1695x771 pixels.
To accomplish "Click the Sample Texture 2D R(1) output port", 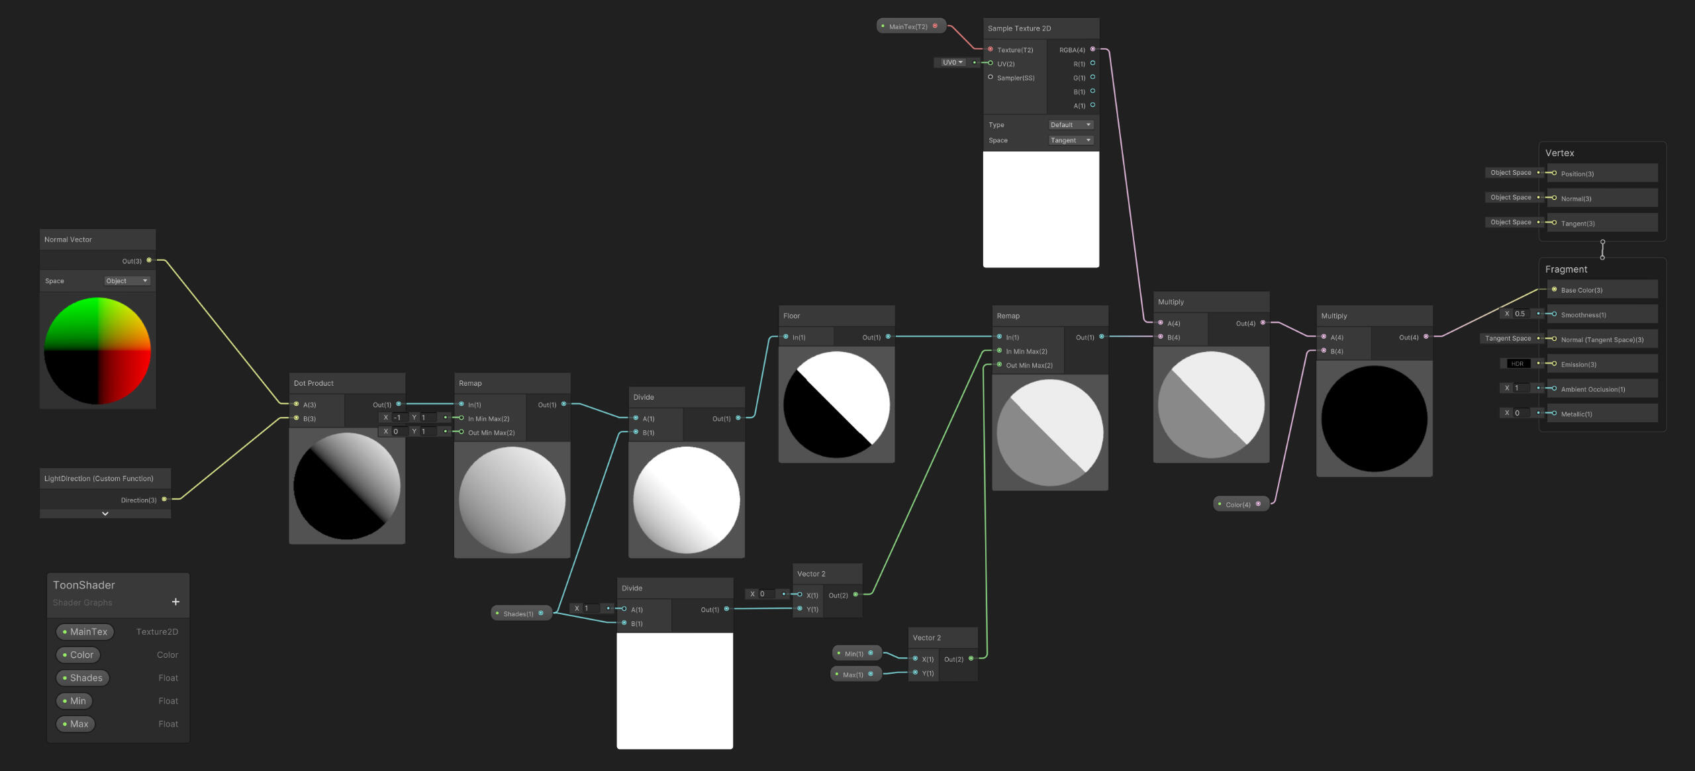I will coord(1092,64).
